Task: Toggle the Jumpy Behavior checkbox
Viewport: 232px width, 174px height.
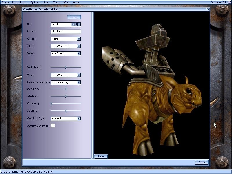Action: click(x=53, y=126)
